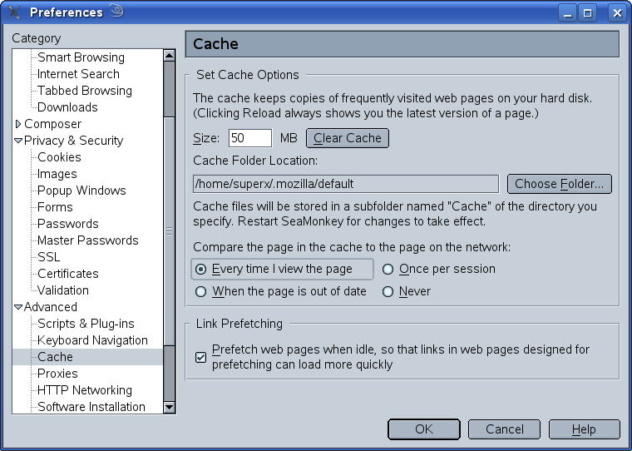This screenshot has height=451, width=632.
Task: Confirm with the OK button
Action: [423, 429]
